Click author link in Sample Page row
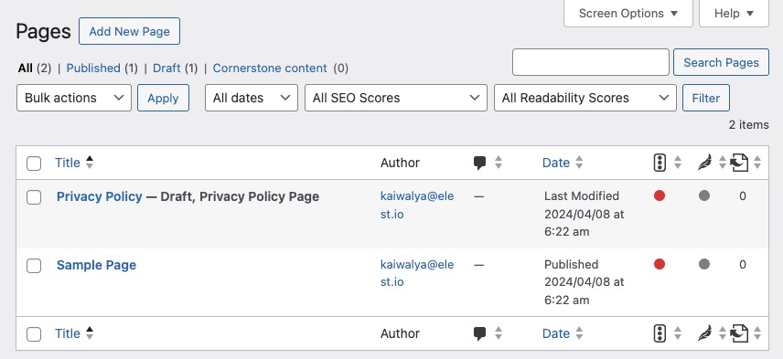The height and width of the screenshot is (359, 783). tap(417, 273)
